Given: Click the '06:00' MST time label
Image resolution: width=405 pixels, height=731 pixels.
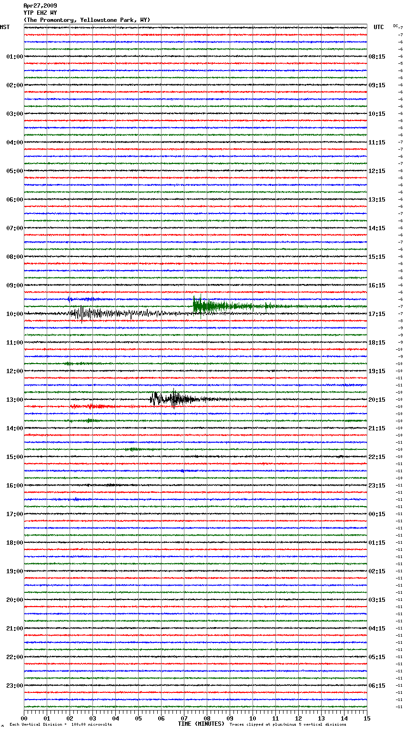Looking at the screenshot, I should pos(15,200).
